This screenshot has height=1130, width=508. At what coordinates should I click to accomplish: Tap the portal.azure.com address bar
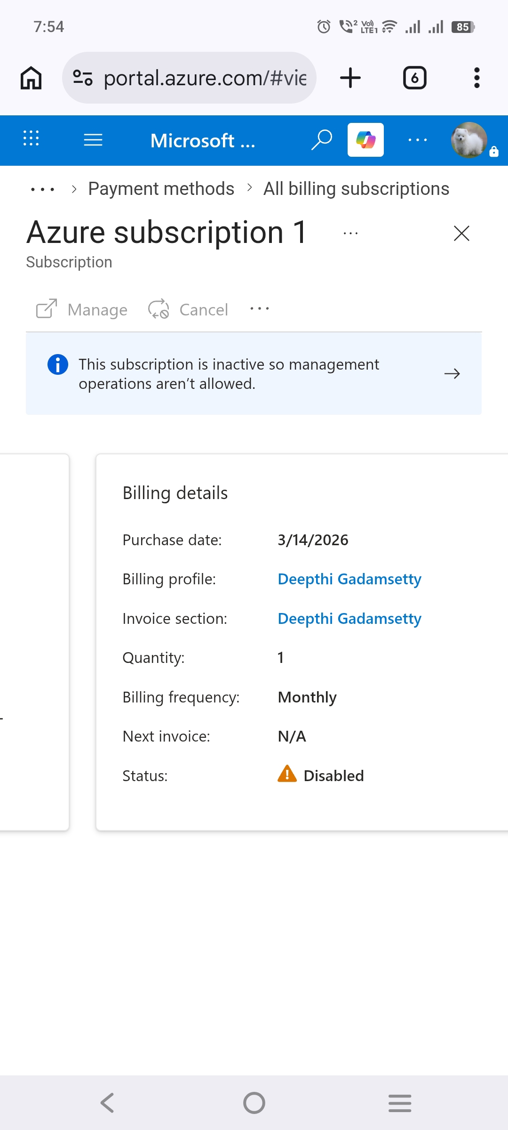189,78
